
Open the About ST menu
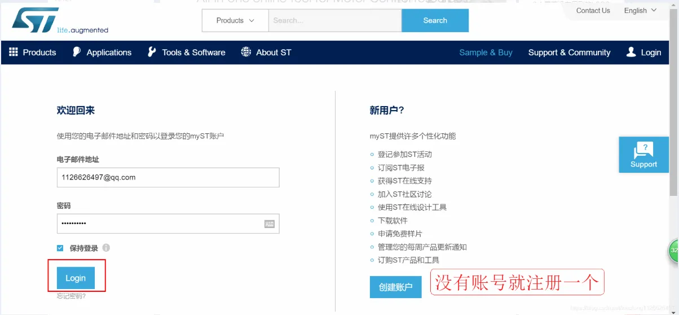click(274, 53)
